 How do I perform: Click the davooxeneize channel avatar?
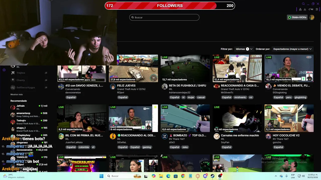coord(61,86)
